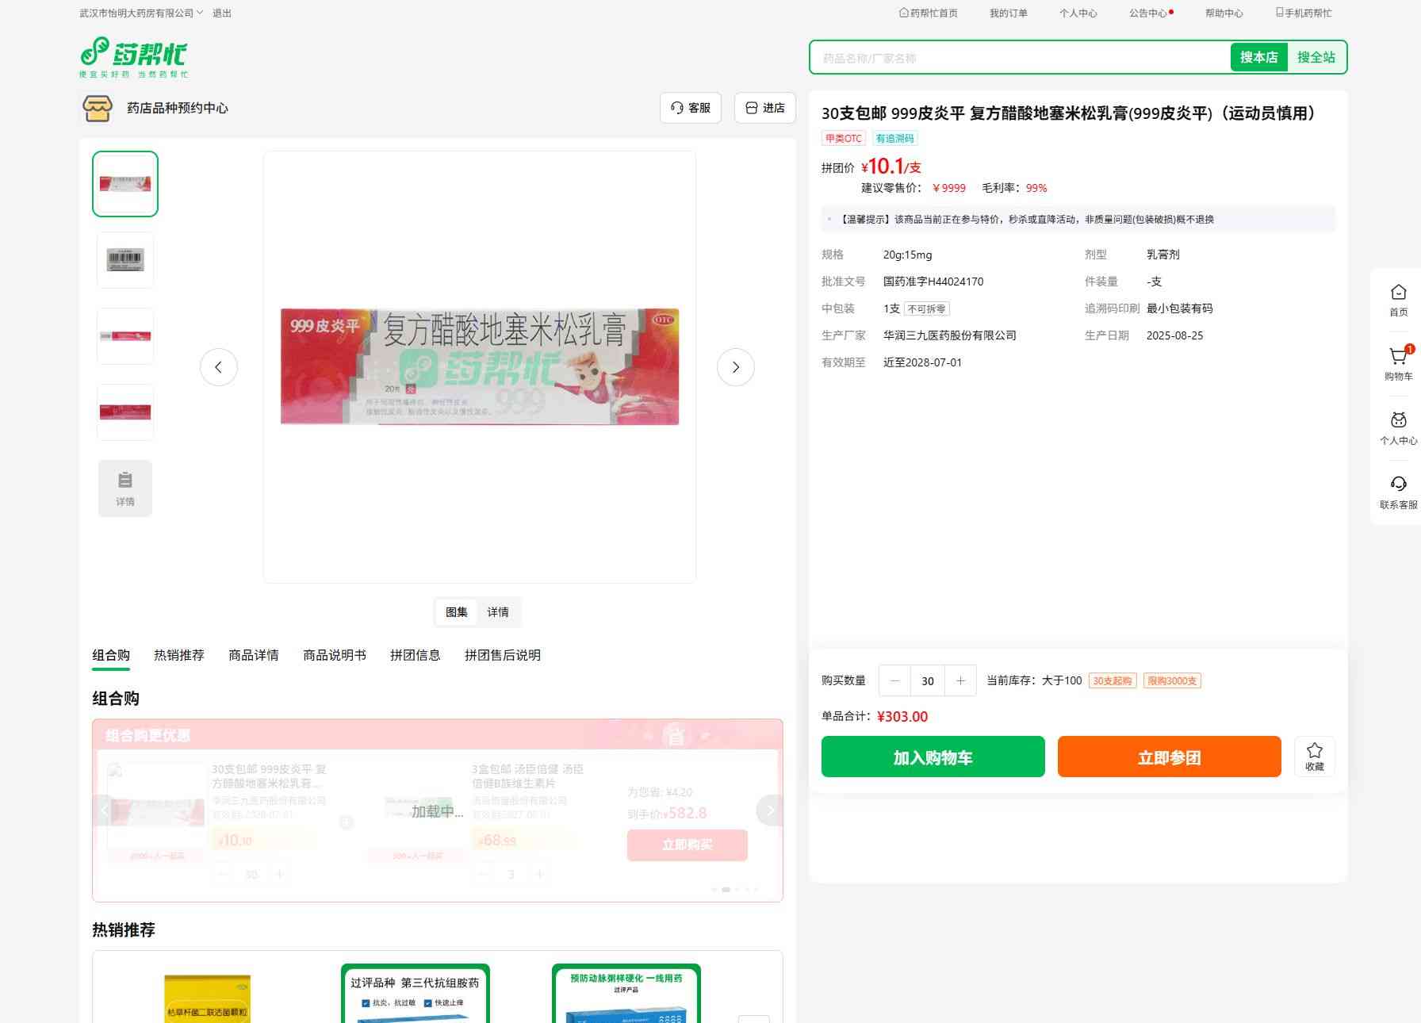1421x1023 pixels.
Task: Click the store icon beside 药店品种预约中心
Action: coord(98,108)
